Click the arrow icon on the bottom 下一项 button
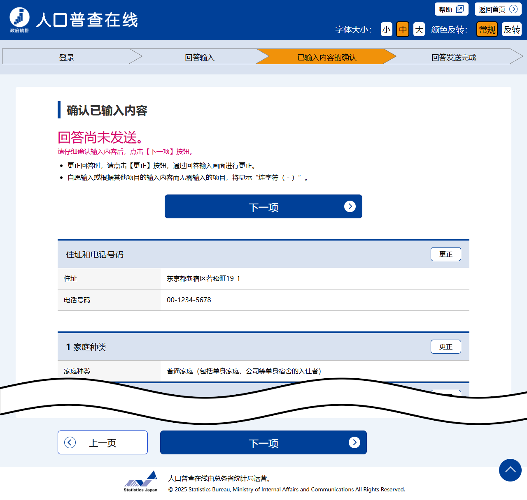This screenshot has width=527, height=500. [354, 442]
